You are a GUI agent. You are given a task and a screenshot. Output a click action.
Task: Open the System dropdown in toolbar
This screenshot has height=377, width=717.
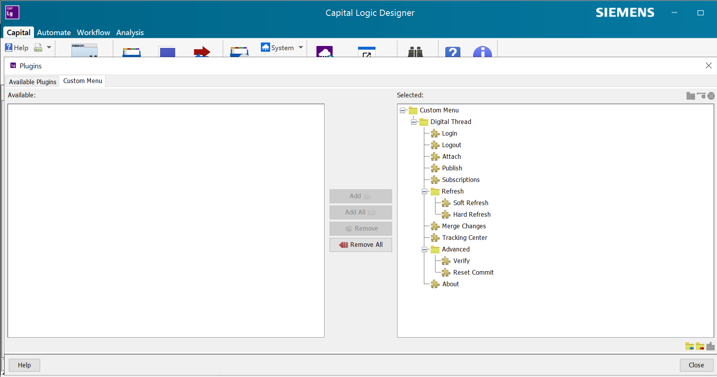point(301,48)
